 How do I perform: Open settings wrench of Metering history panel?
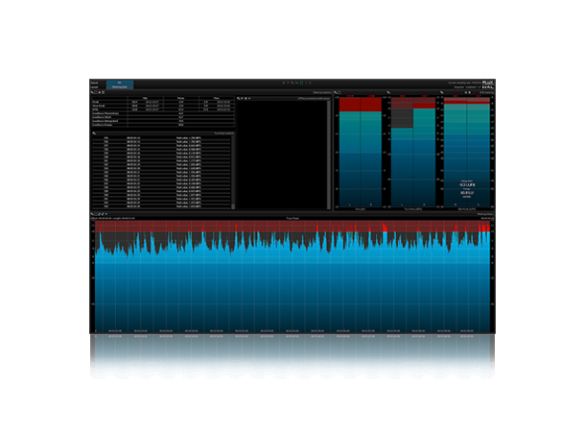click(x=92, y=214)
